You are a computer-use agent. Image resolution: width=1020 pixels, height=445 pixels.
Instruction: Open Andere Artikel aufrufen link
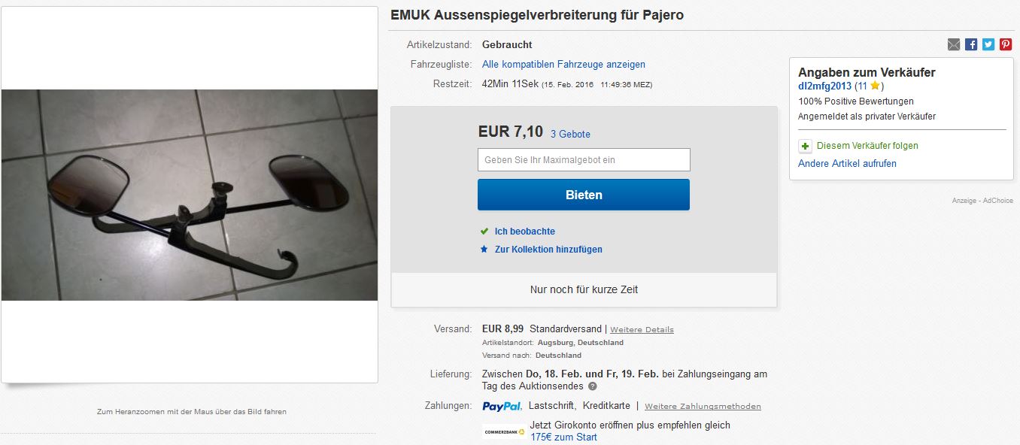[847, 164]
